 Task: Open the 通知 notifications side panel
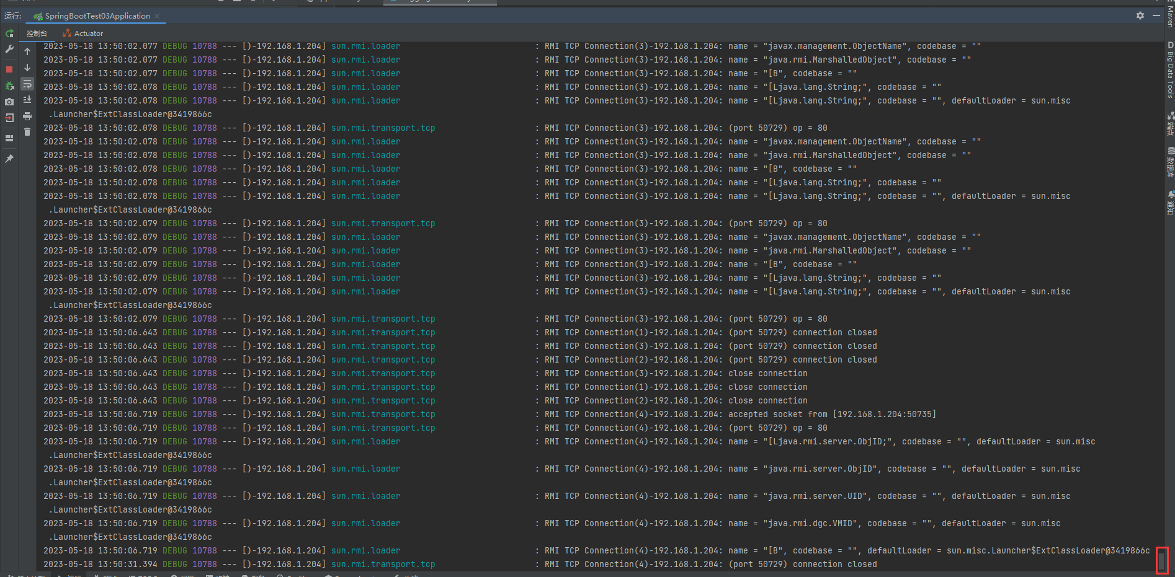pos(1170,202)
